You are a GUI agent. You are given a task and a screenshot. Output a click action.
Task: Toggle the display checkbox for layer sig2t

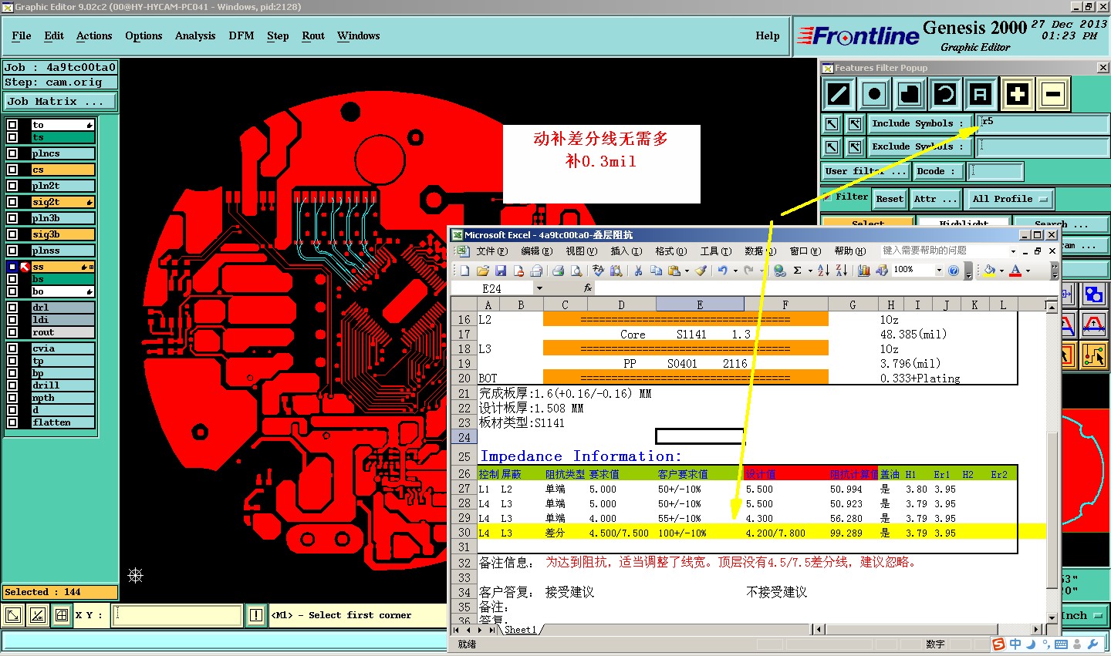pyautogui.click(x=12, y=202)
